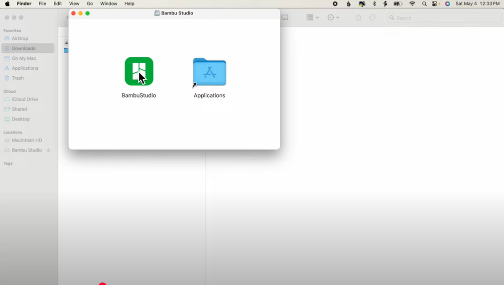Open Wi-Fi status menu
The height and width of the screenshot is (285, 504).
pos(412,4)
